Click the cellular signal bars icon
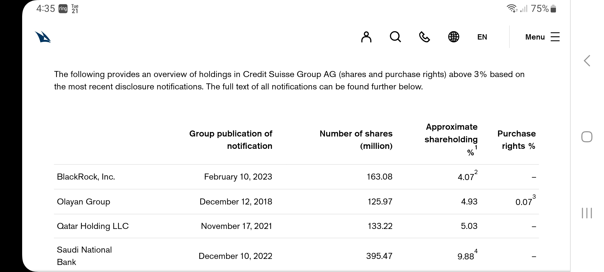This screenshot has height=272, width=604. (524, 9)
